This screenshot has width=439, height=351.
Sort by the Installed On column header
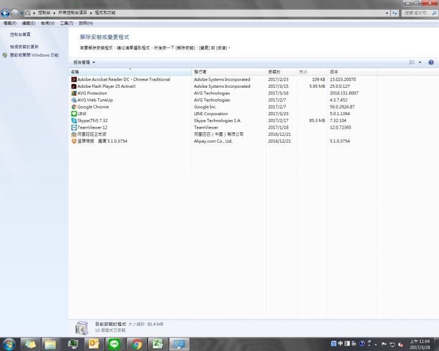click(x=281, y=72)
